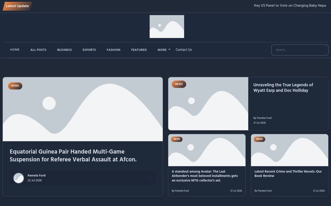331x206 pixels.
Task: Click 21 Jul 2026 on Book Review card
Action: 319,190
